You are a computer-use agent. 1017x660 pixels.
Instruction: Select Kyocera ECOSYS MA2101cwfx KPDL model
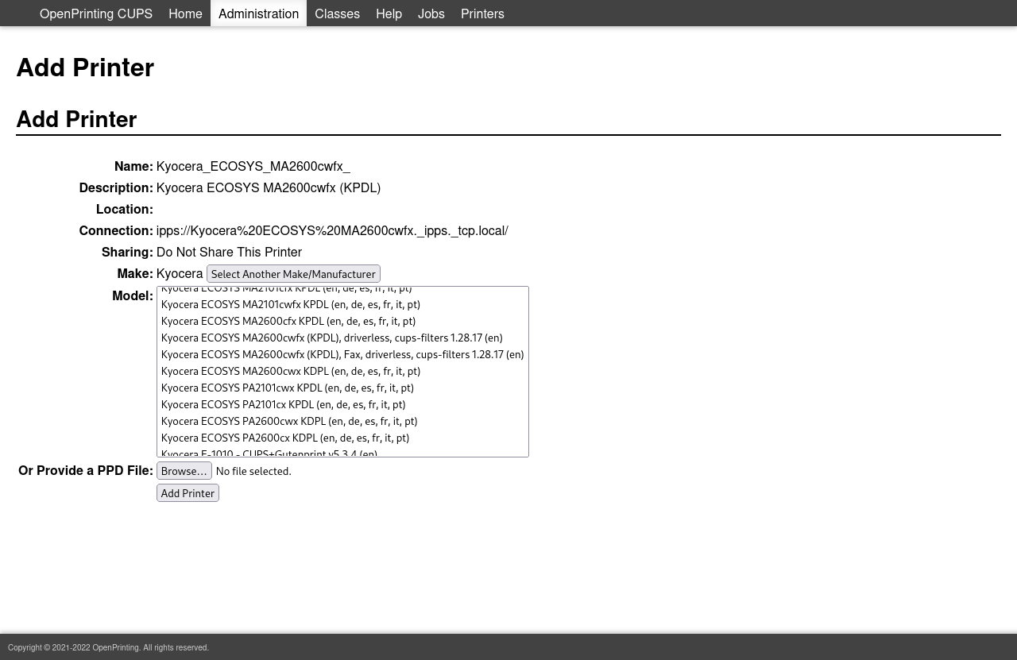point(290,305)
